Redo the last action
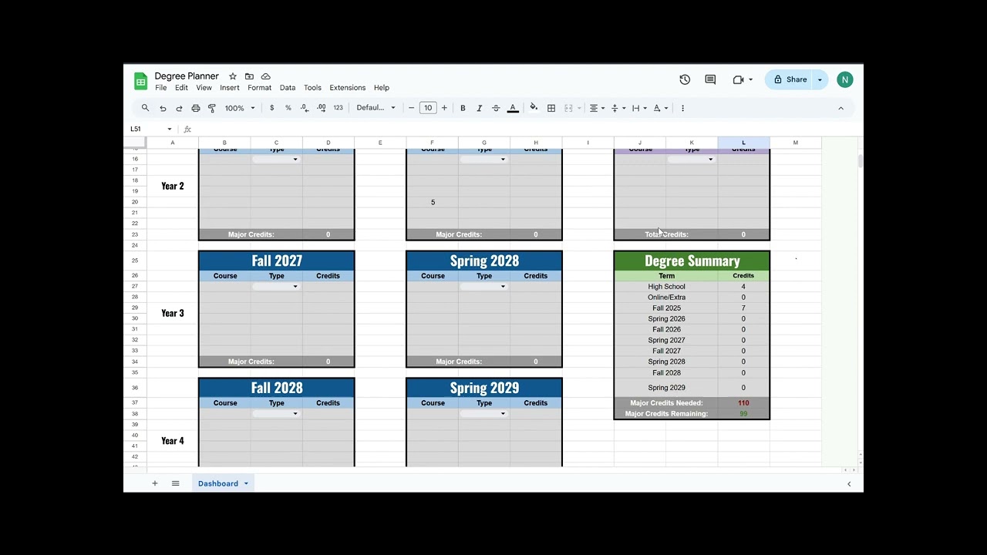Viewport: 987px width, 555px height. (179, 108)
